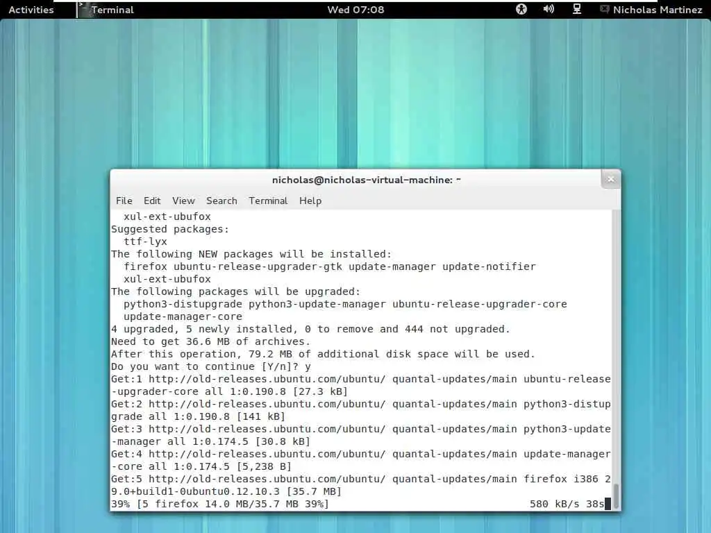
Task: Click the Terminal icon in the top bar
Action: point(83,10)
